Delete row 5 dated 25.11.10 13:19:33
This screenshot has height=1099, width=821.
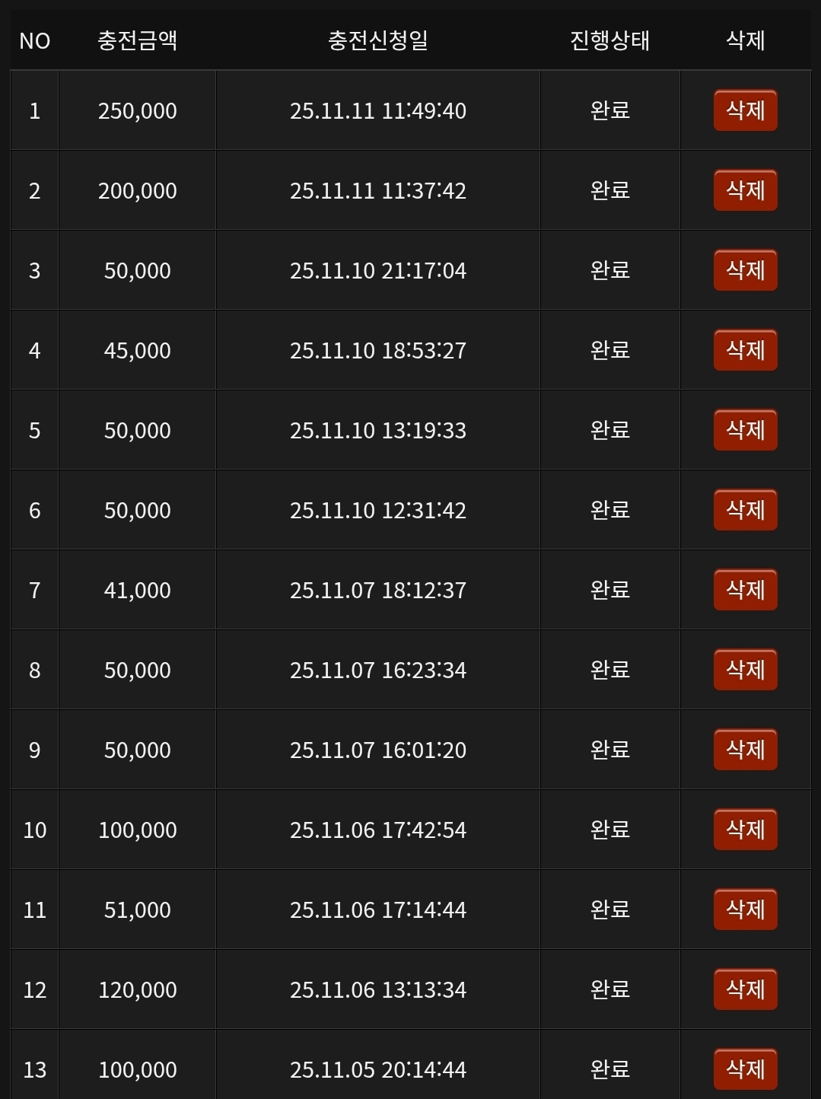point(745,430)
